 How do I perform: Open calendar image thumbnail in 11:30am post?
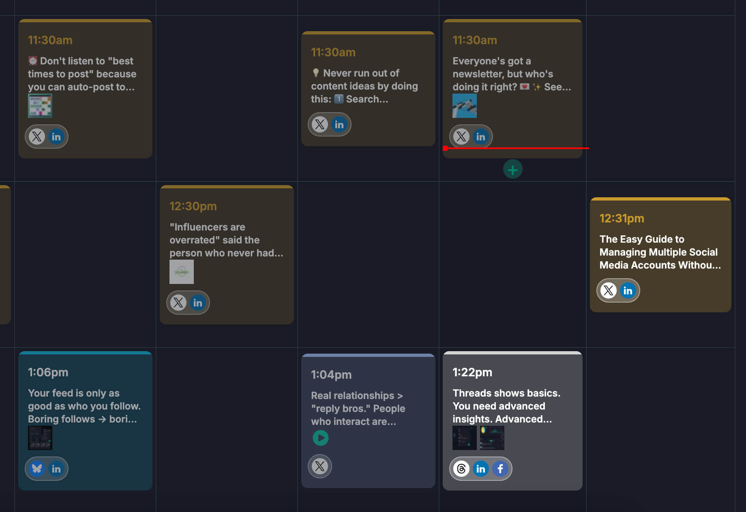point(40,106)
